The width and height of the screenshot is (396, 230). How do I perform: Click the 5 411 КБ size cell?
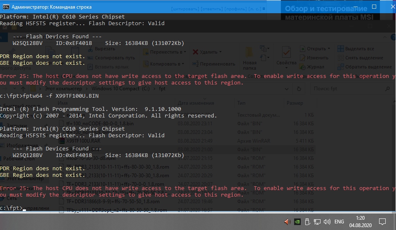point(304,141)
